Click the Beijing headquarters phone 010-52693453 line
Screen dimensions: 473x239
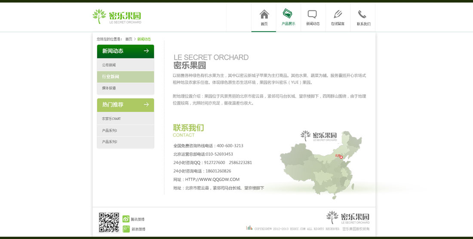pos(203,154)
